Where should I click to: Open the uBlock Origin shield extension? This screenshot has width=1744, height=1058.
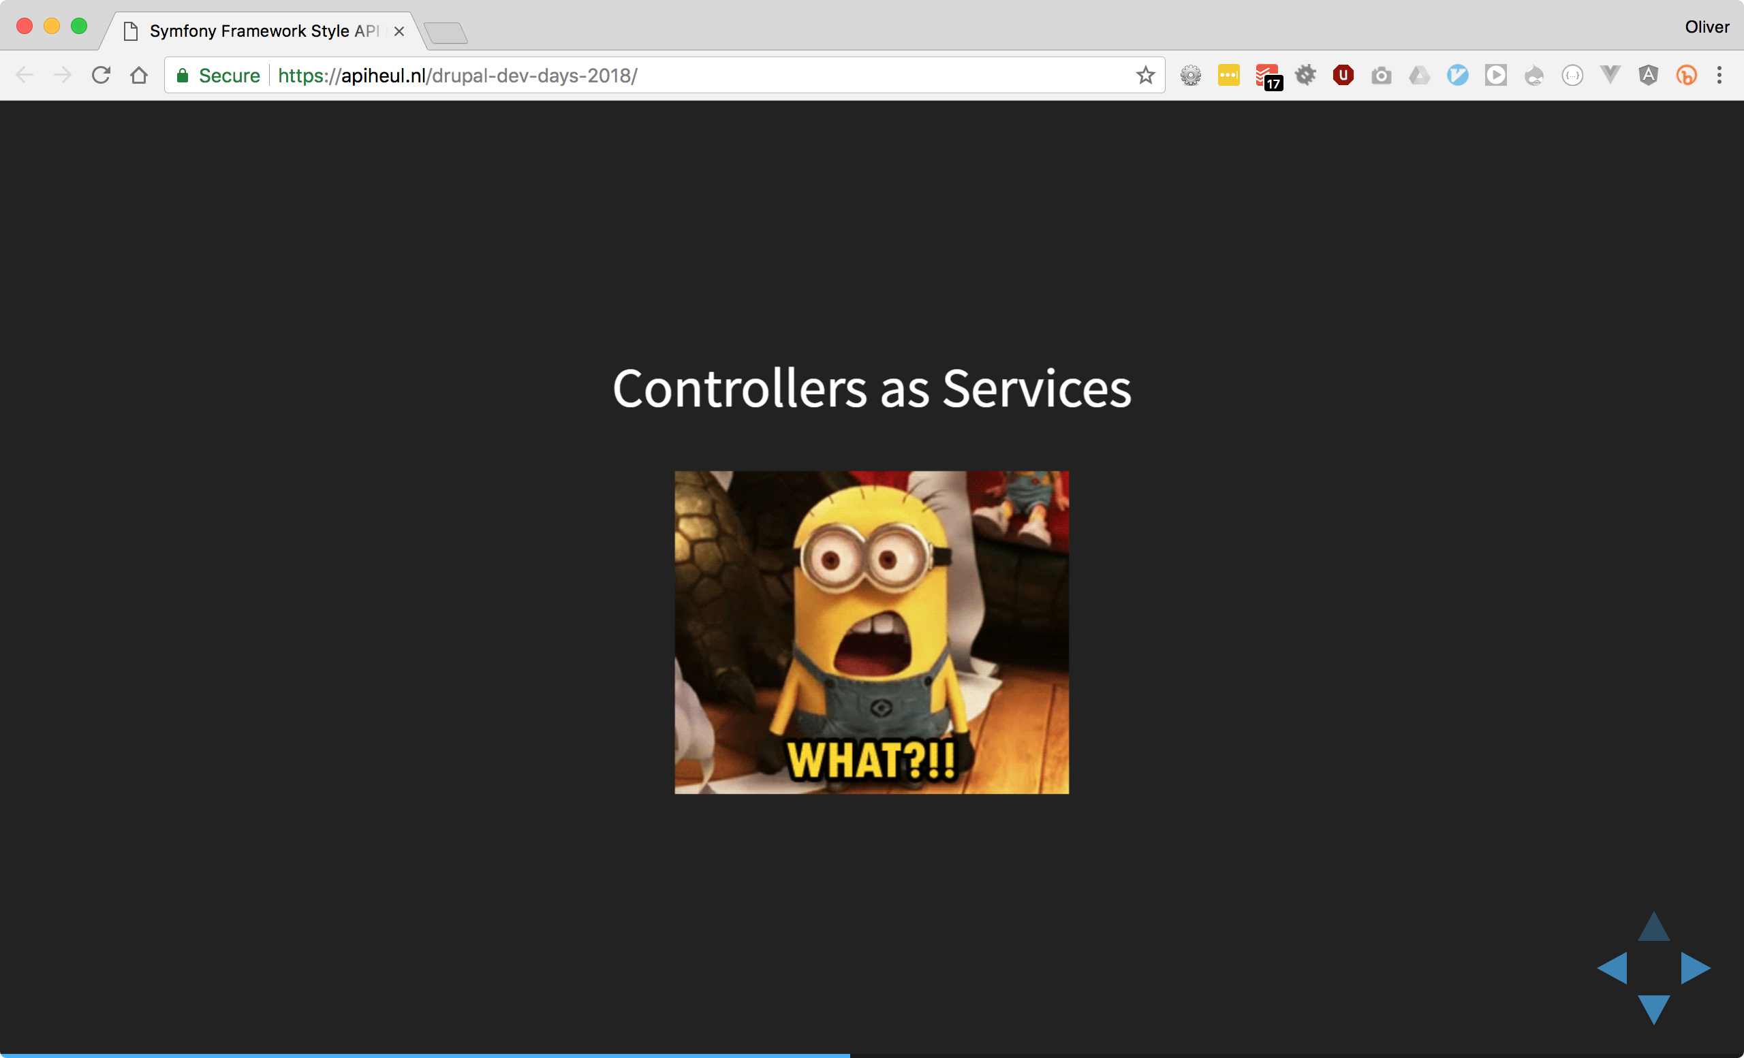1343,75
